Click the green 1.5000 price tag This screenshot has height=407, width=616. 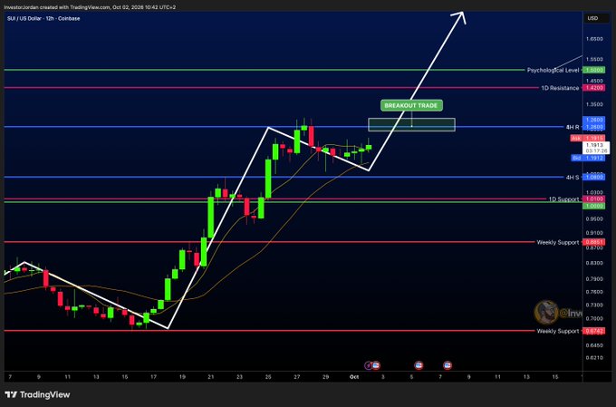tap(593, 70)
